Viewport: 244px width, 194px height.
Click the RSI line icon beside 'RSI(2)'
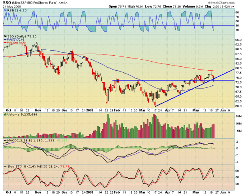pyautogui.click(x=5, y=10)
